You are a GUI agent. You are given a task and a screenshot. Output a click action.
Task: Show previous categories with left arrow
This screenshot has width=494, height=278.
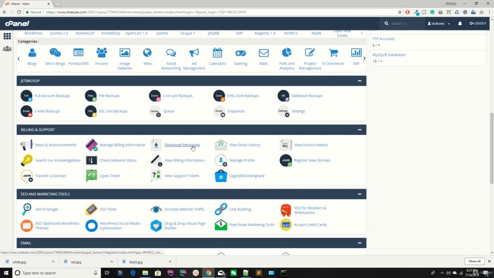(x=19, y=59)
